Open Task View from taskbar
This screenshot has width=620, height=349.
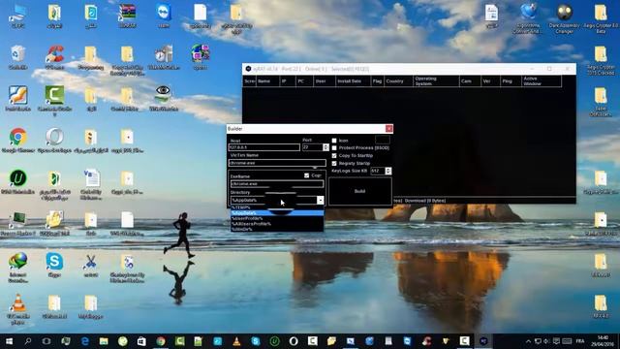[46, 341]
